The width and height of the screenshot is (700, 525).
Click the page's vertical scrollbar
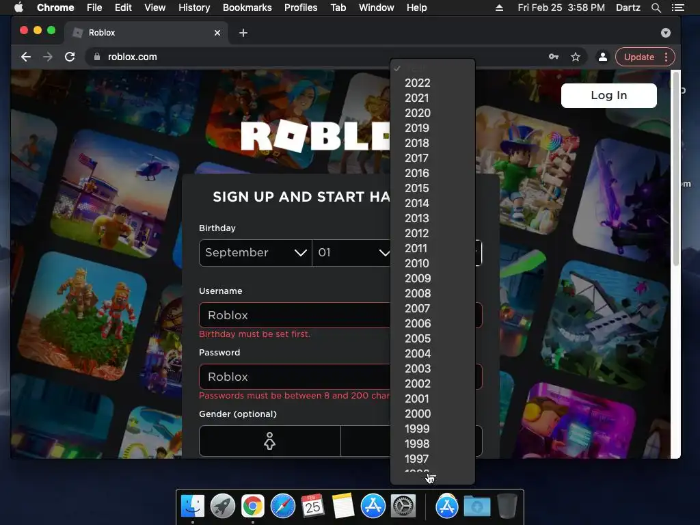click(x=676, y=170)
